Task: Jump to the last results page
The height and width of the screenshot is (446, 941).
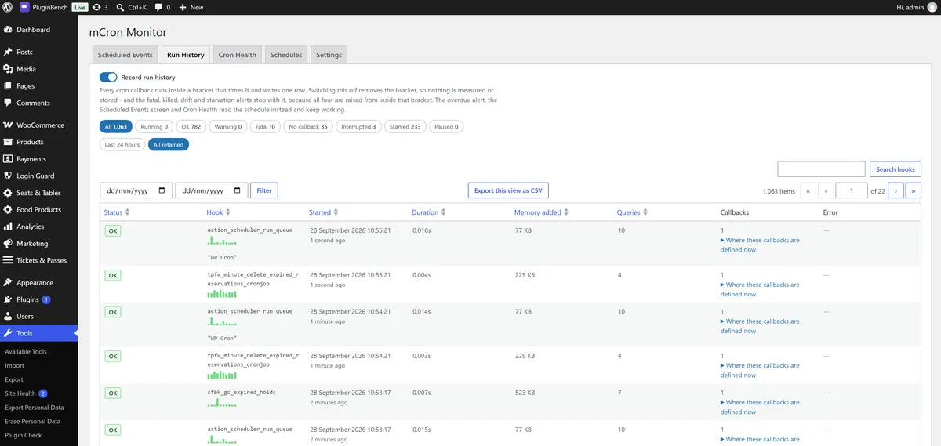Action: [x=914, y=190]
